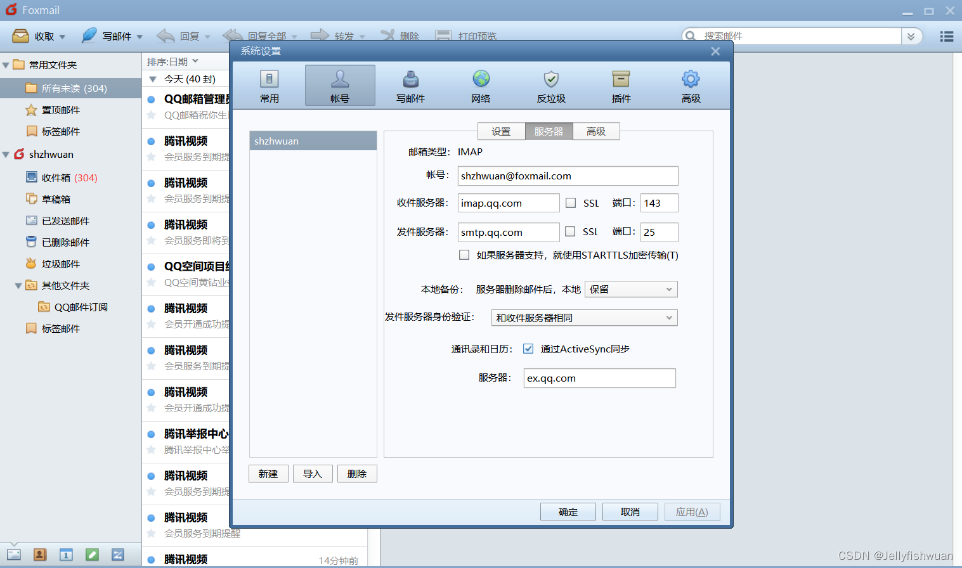
Task: Disable ActiveSync sync for contacts and calendar
Action: tap(528, 348)
